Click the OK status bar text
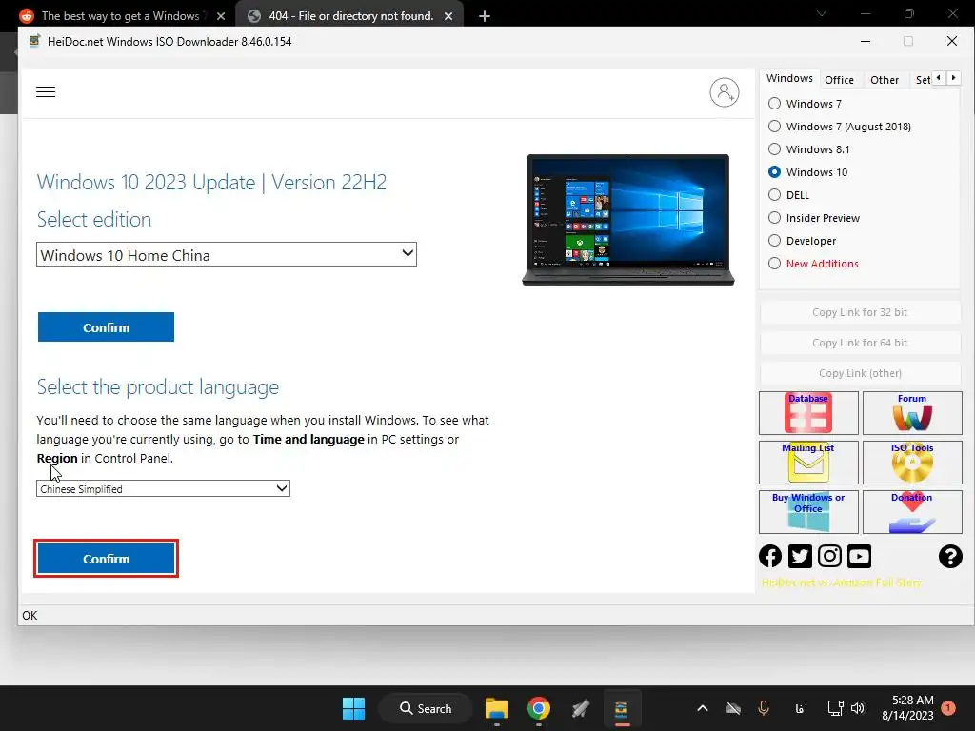This screenshot has height=731, width=975. point(30,616)
